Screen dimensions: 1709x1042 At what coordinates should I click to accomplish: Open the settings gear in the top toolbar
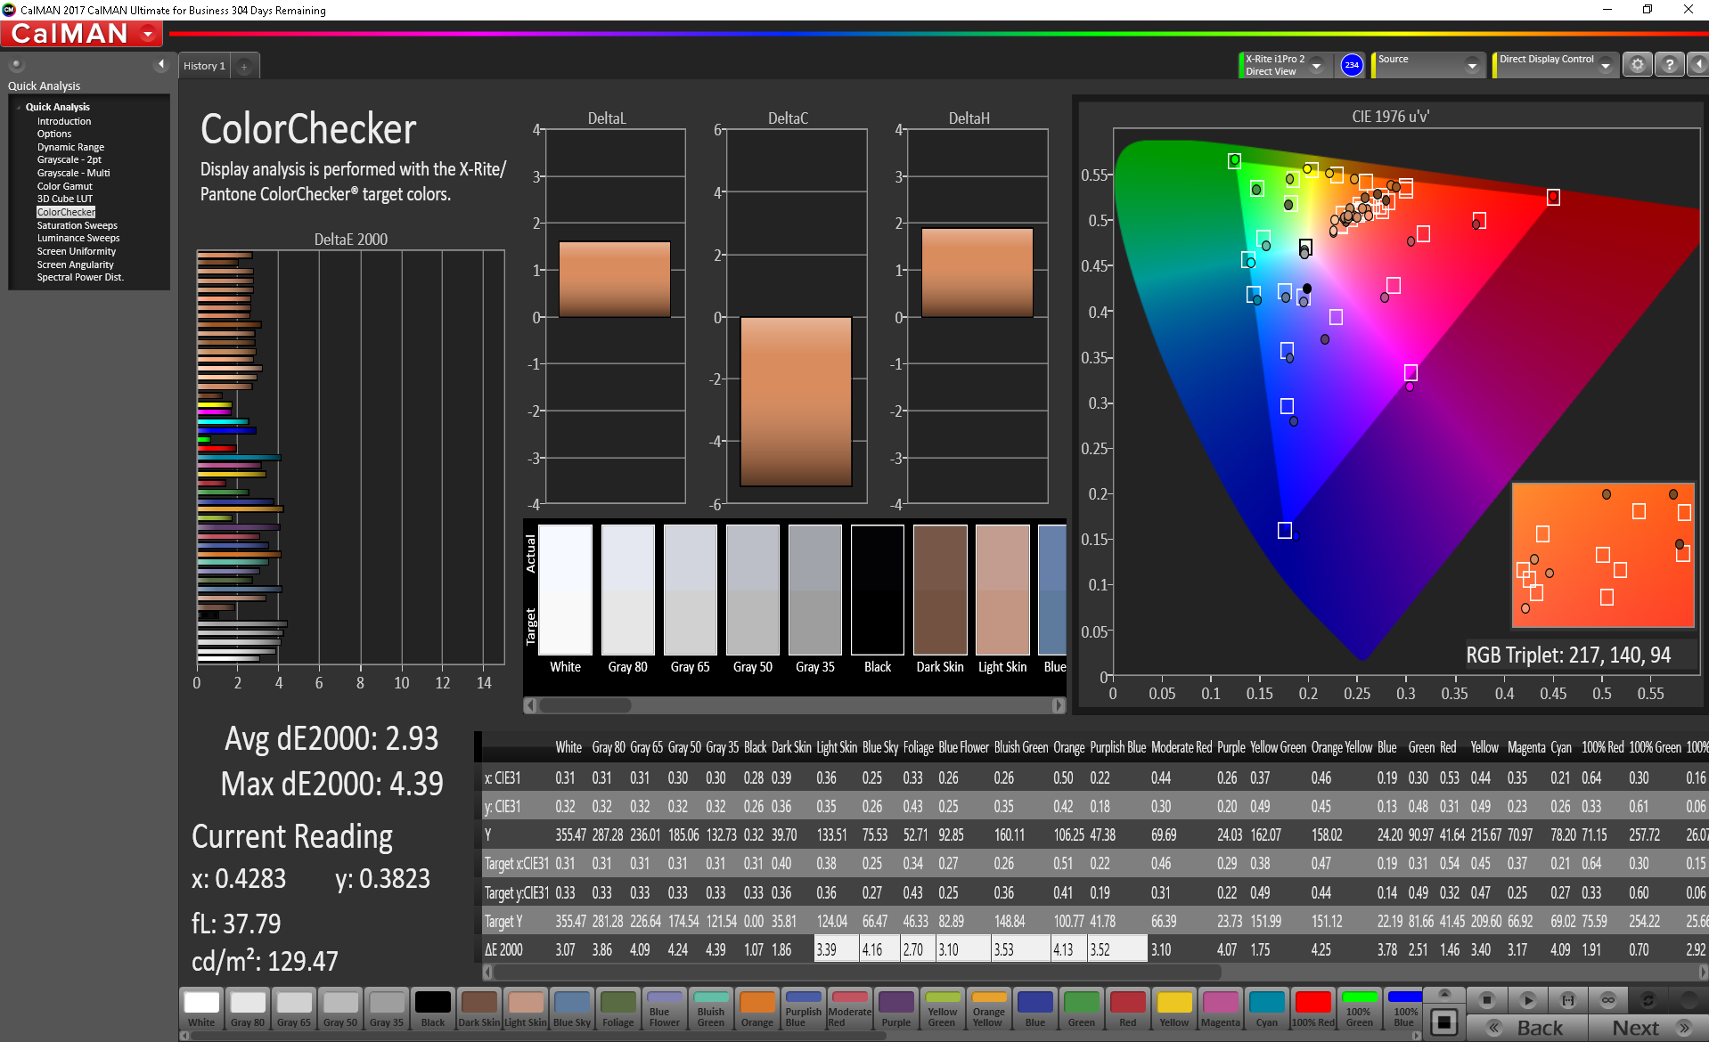1637,65
